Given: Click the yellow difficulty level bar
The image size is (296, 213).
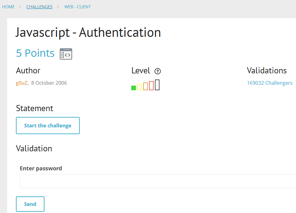Looking at the screenshot, I should point(139,86).
